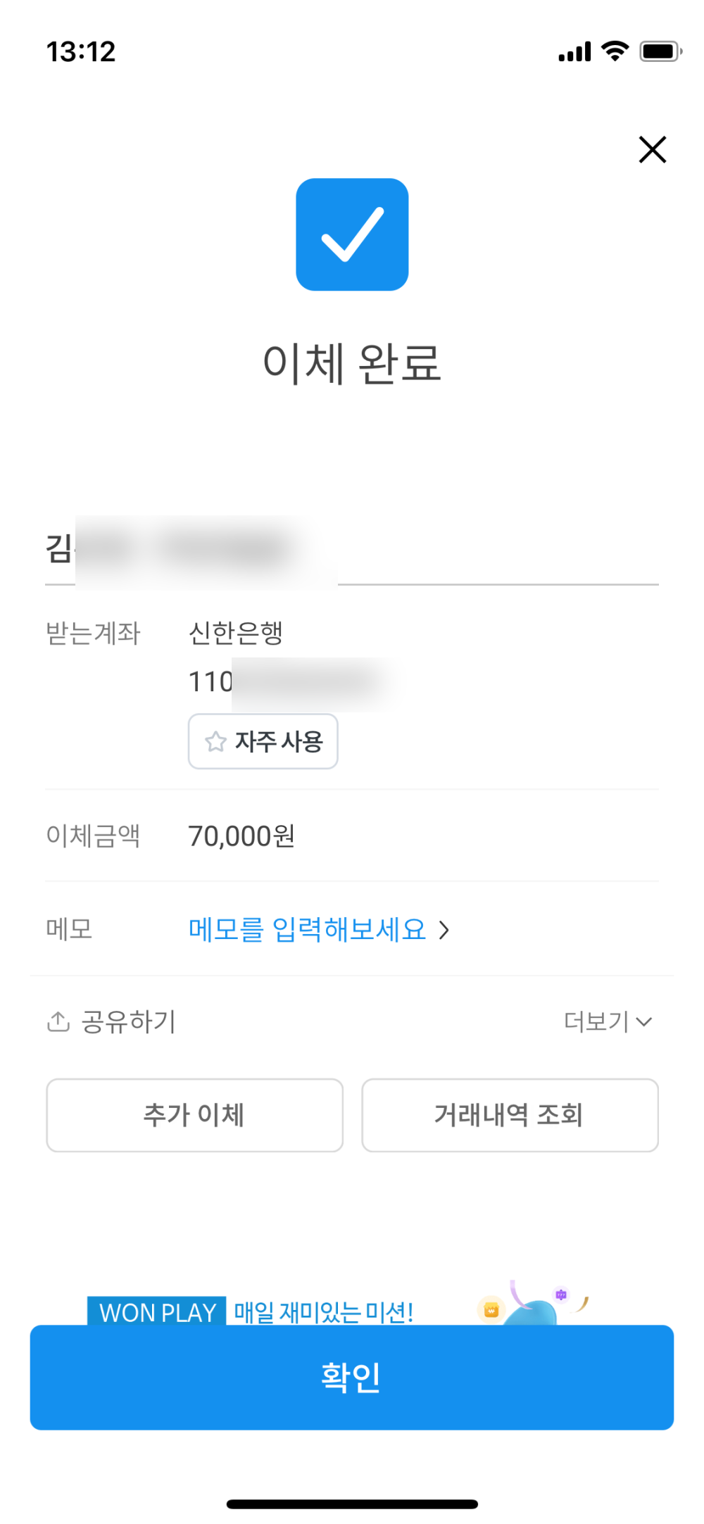View history via 거래내역 조회

[510, 1115]
